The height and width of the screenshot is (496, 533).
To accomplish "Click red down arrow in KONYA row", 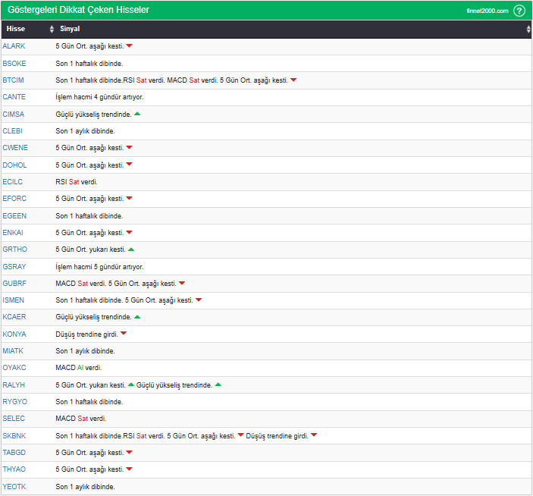I will pos(124,334).
